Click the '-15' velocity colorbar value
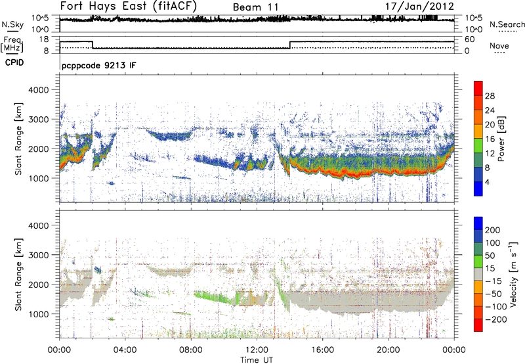Viewport: 525px width, 364px height. pos(493,281)
